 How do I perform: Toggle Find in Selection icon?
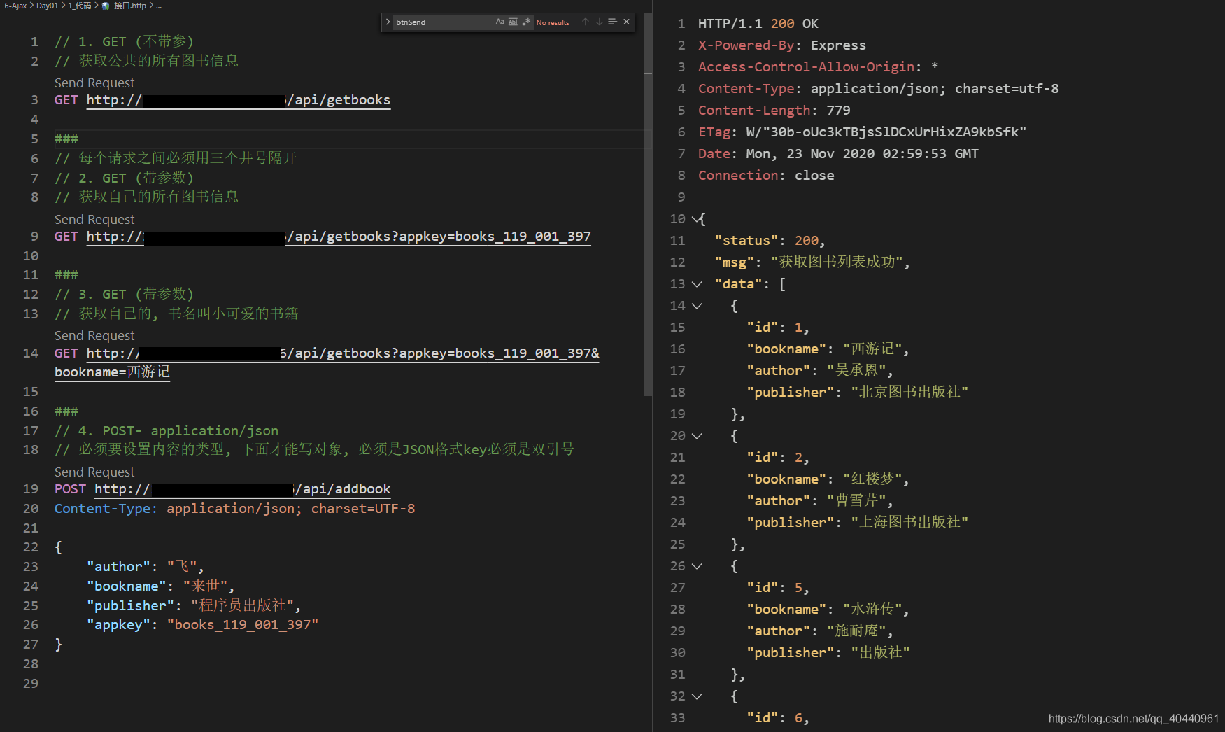(x=612, y=22)
